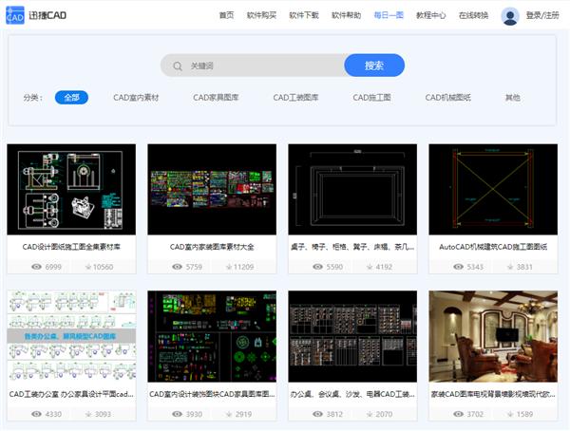Click title 家装CAD图库电视背景墙影视墙
This screenshot has height=431, width=570.
pos(493,394)
